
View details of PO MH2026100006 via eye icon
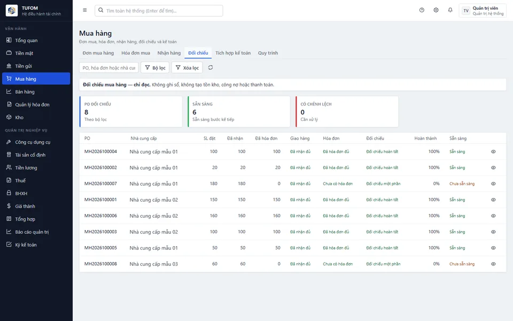coord(493,216)
